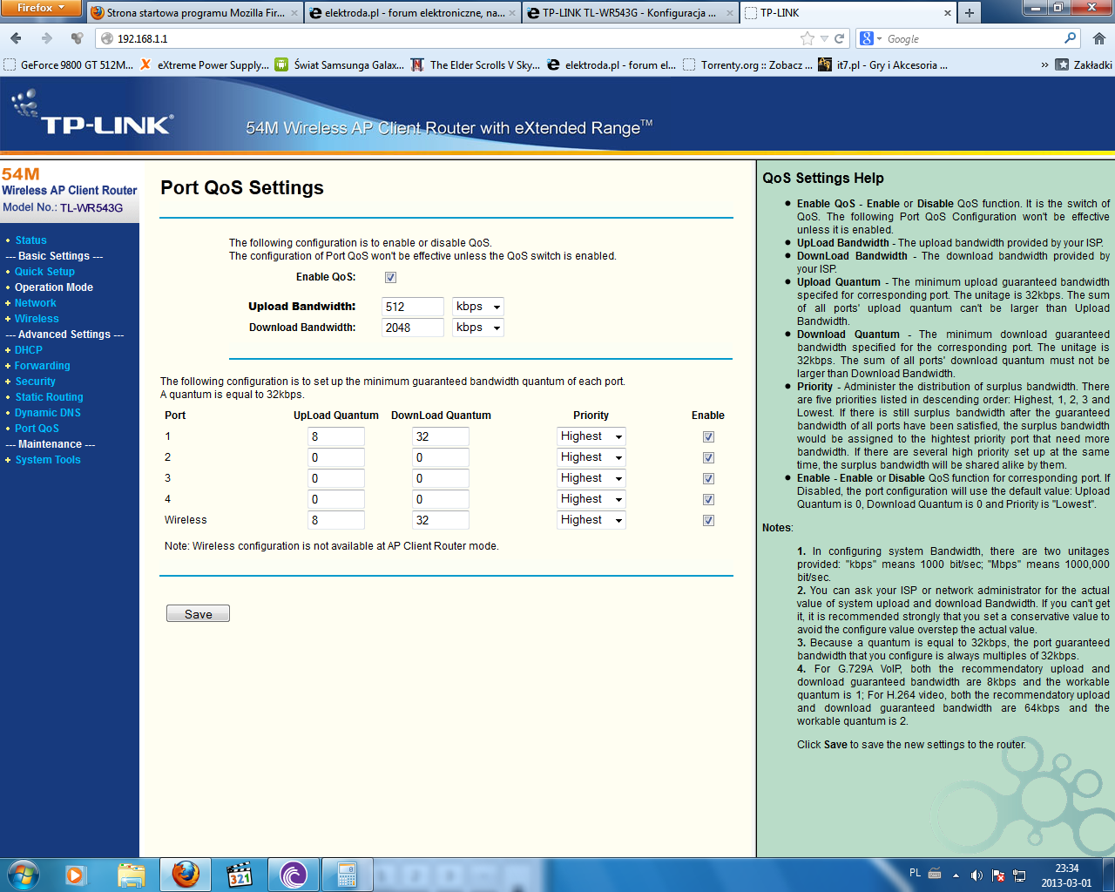This screenshot has height=892, width=1115.
Task: Click Port 1 UpLoad Quantum field
Action: [335, 436]
